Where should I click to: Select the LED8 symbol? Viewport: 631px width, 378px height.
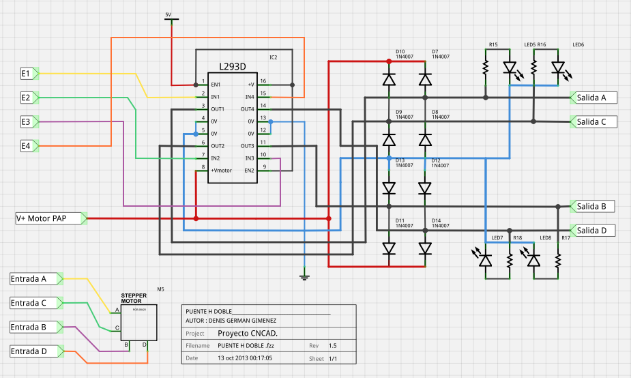coord(531,258)
